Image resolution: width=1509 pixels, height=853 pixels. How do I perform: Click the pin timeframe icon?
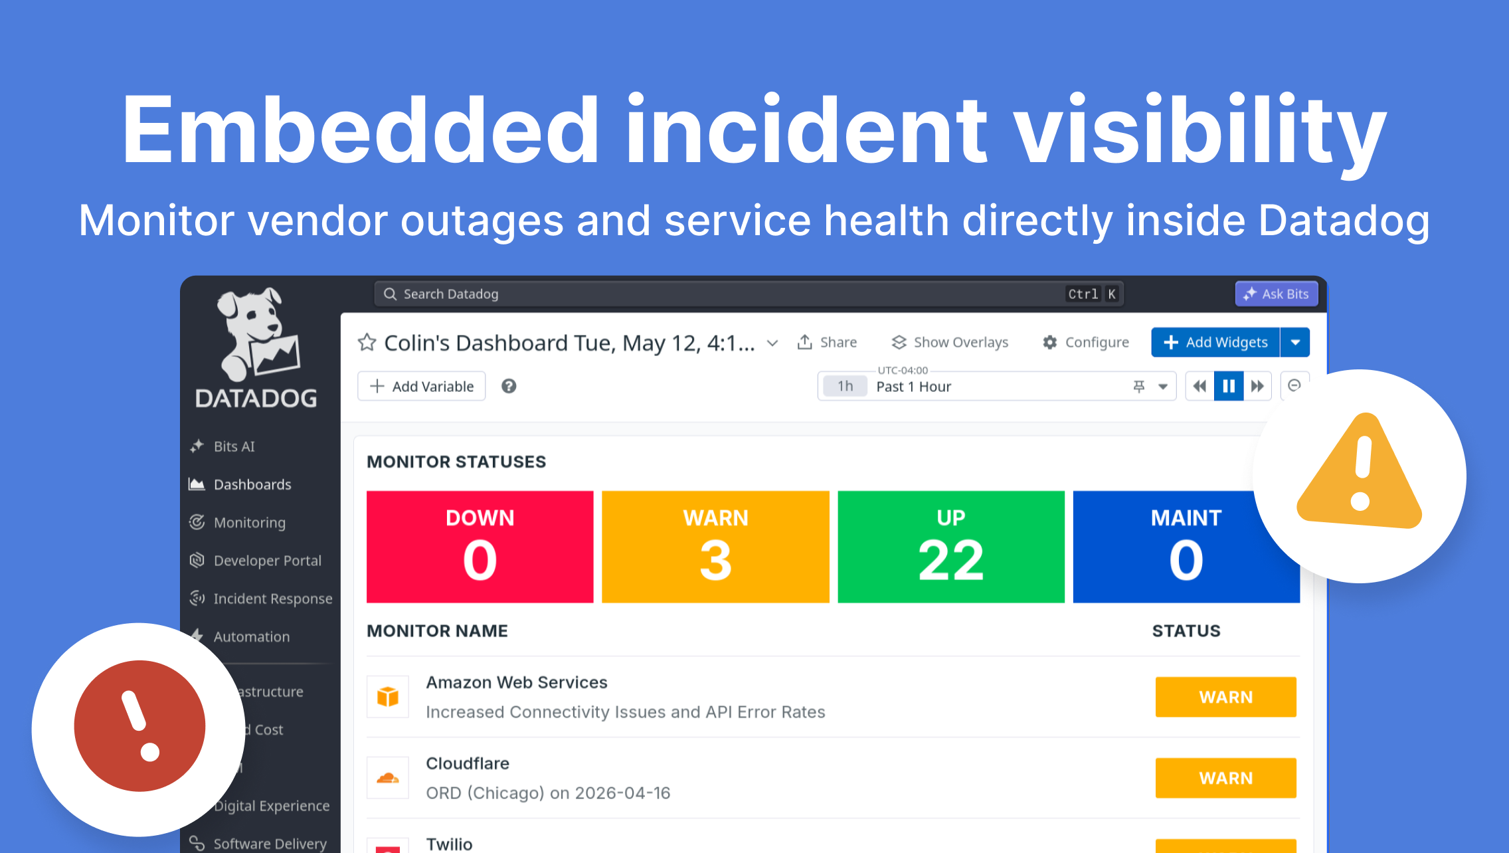[1139, 386]
